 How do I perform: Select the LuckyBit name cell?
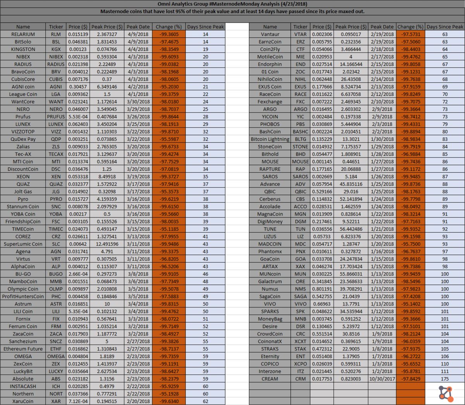(23, 372)
